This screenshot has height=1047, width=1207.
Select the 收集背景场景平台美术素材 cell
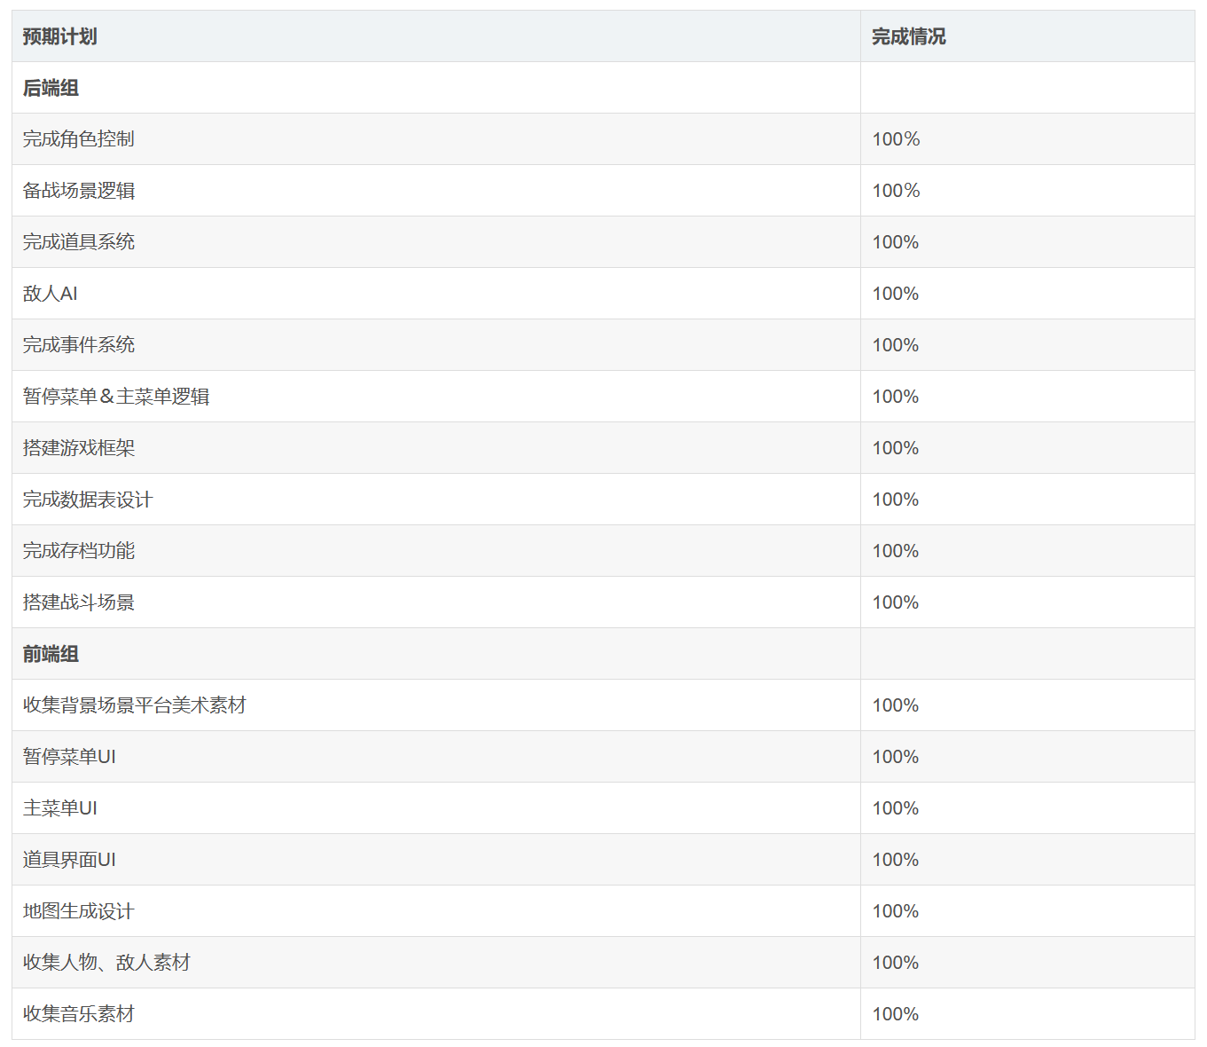(x=135, y=705)
